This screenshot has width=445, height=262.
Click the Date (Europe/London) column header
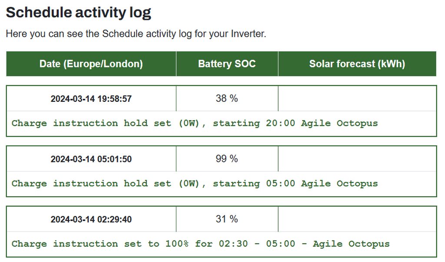pyautogui.click(x=91, y=64)
